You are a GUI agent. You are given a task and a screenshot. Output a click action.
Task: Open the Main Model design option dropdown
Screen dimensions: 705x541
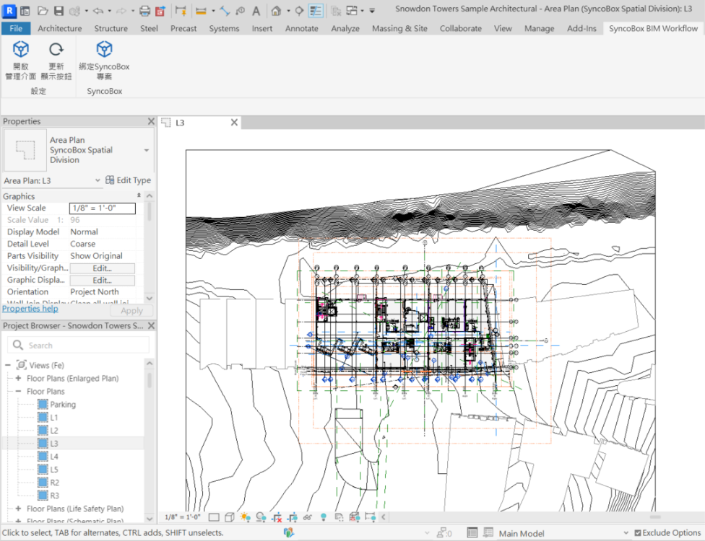tap(626, 533)
